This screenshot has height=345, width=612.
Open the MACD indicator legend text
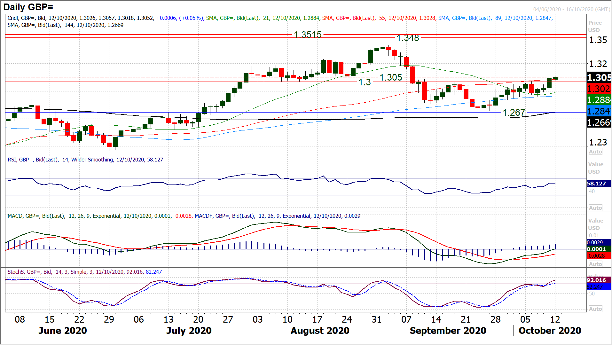tap(184, 216)
